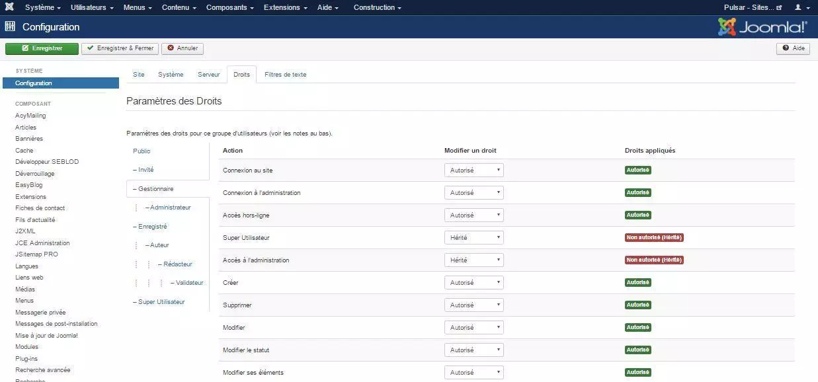Image resolution: width=818 pixels, height=382 pixels.
Task: Switch to the Système tab
Action: click(171, 75)
